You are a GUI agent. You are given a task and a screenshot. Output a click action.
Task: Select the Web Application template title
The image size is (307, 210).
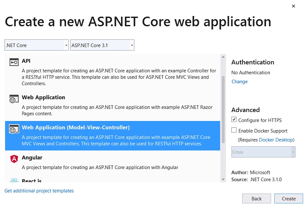point(43,97)
